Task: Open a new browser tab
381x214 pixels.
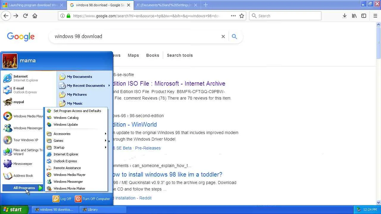Action: tap(205, 5)
